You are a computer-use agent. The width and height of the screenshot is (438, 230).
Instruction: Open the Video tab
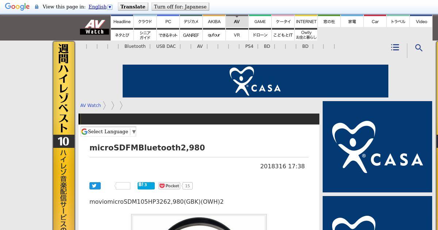(x=421, y=21)
